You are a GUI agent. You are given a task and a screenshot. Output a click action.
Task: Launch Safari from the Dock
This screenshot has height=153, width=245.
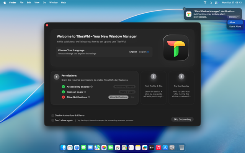tap(77, 148)
